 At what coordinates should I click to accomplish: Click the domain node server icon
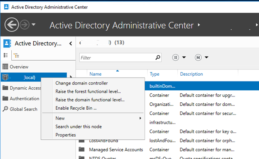pyautogui.click(x=5, y=77)
